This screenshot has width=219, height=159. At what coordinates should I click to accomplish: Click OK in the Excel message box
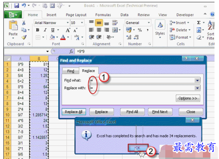pos(138,148)
